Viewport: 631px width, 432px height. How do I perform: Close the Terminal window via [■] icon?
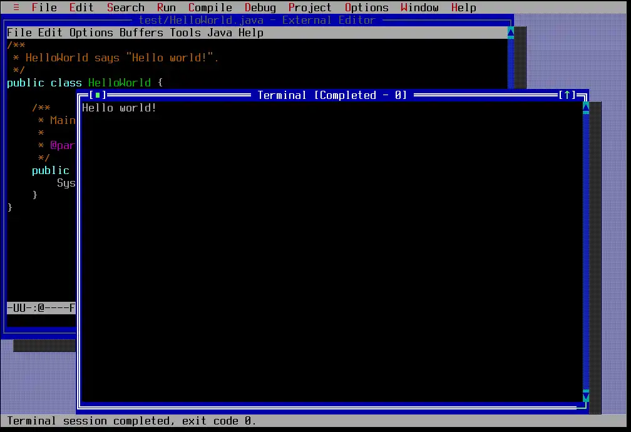point(98,95)
